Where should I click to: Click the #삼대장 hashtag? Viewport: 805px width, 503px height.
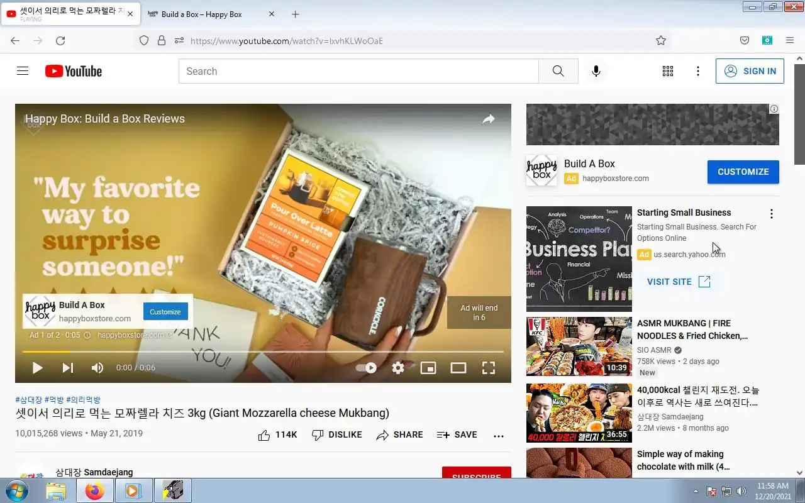coord(28,400)
